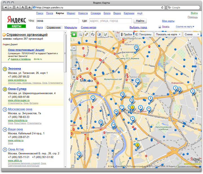Select the magnifier zoom tool
Viewport: 203px width, 174px height.
point(80,34)
